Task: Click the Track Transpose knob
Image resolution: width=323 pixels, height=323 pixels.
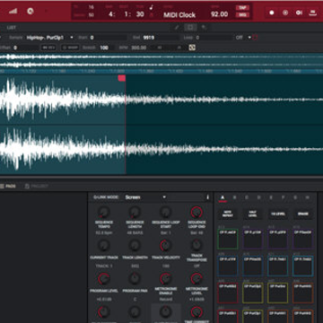Action: tap(196, 245)
